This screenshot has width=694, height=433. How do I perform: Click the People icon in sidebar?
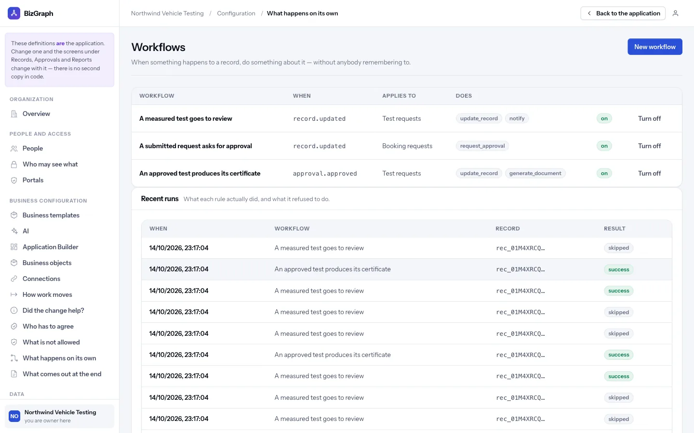[14, 149]
